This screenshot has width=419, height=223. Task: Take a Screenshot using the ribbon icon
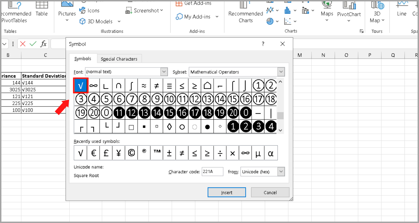click(144, 10)
